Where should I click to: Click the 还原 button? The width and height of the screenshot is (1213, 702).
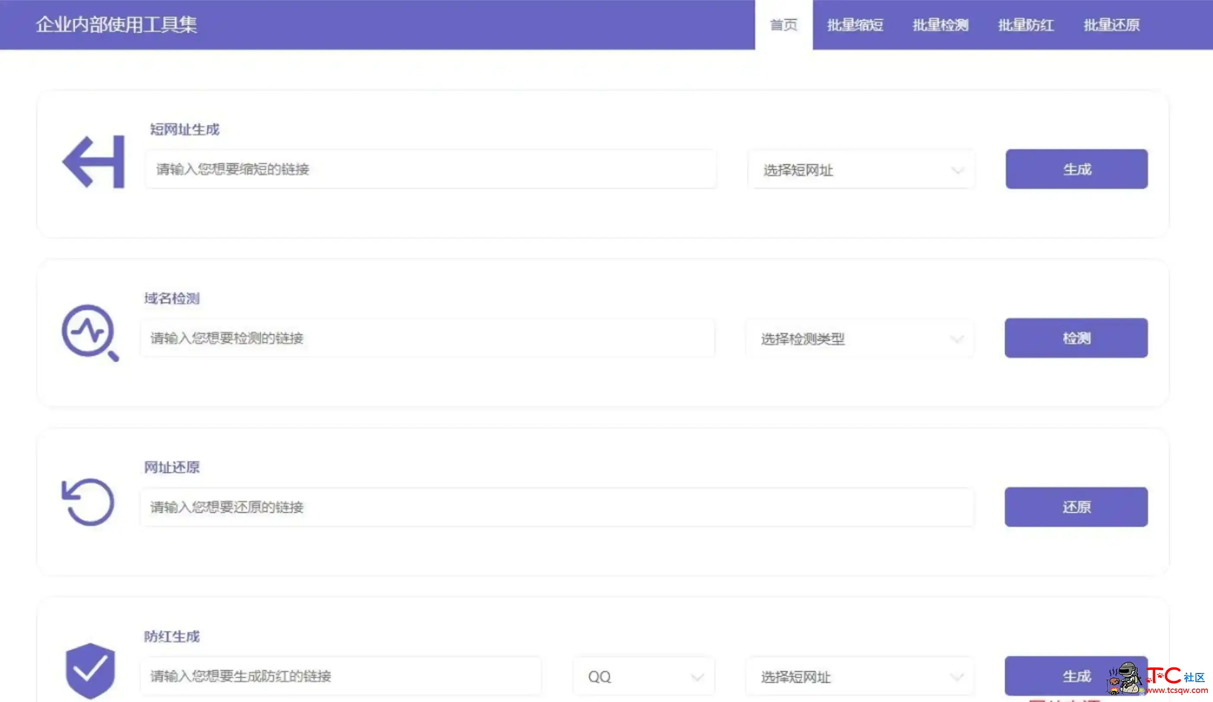click(x=1076, y=507)
